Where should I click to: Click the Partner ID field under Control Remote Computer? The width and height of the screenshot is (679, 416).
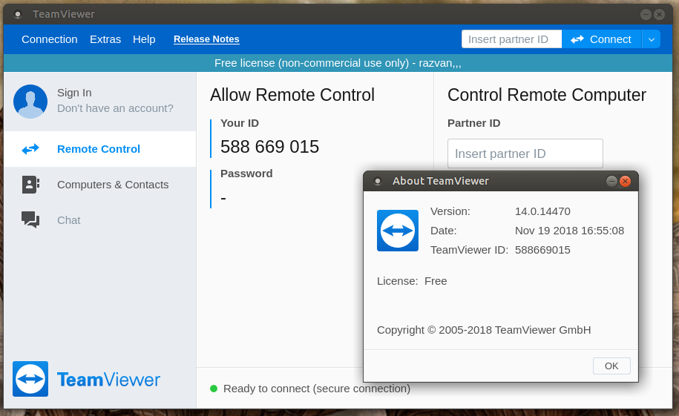click(x=525, y=153)
